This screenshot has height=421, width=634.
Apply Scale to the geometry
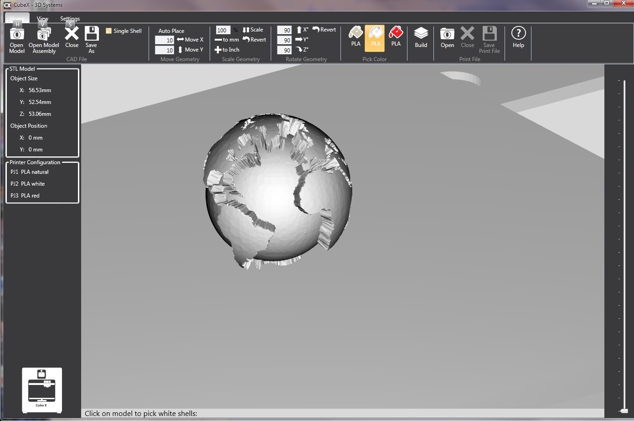(x=253, y=30)
